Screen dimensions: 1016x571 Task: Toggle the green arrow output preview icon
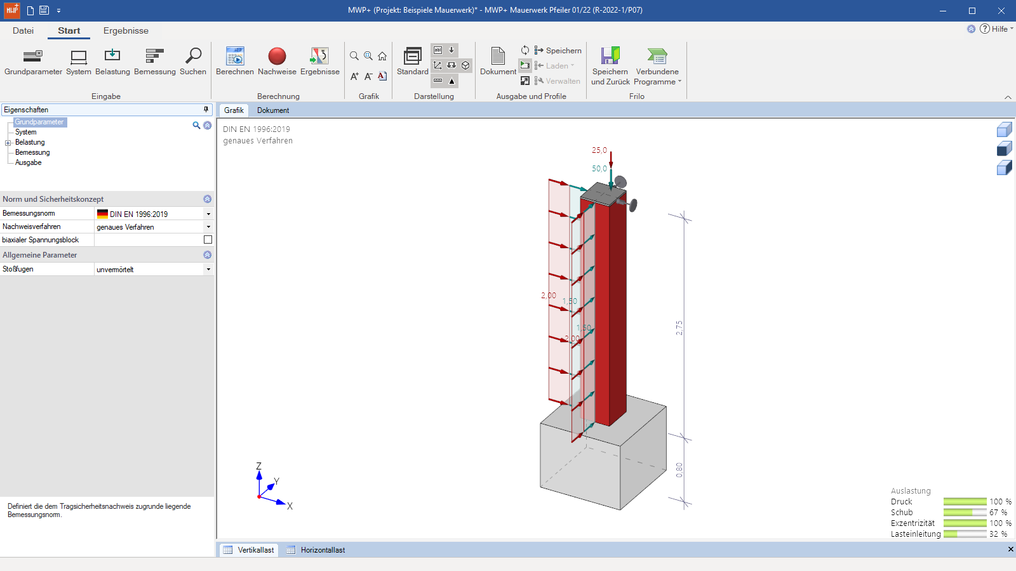pos(525,65)
